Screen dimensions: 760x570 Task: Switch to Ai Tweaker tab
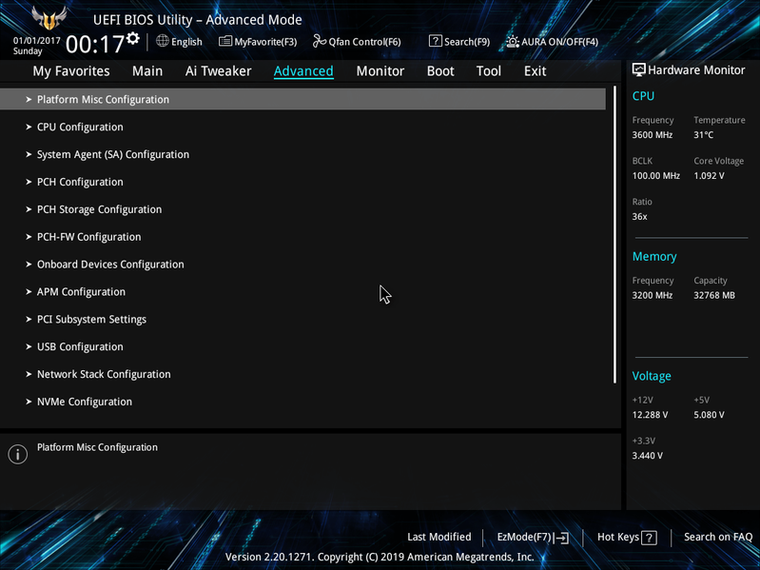click(218, 71)
